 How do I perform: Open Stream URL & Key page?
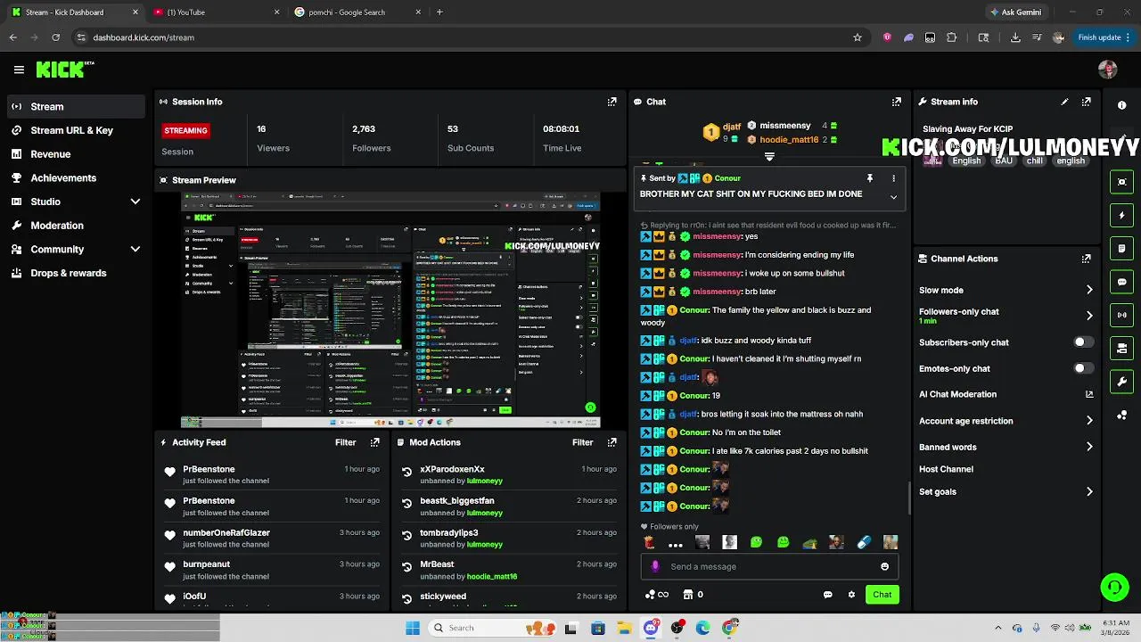click(x=76, y=130)
